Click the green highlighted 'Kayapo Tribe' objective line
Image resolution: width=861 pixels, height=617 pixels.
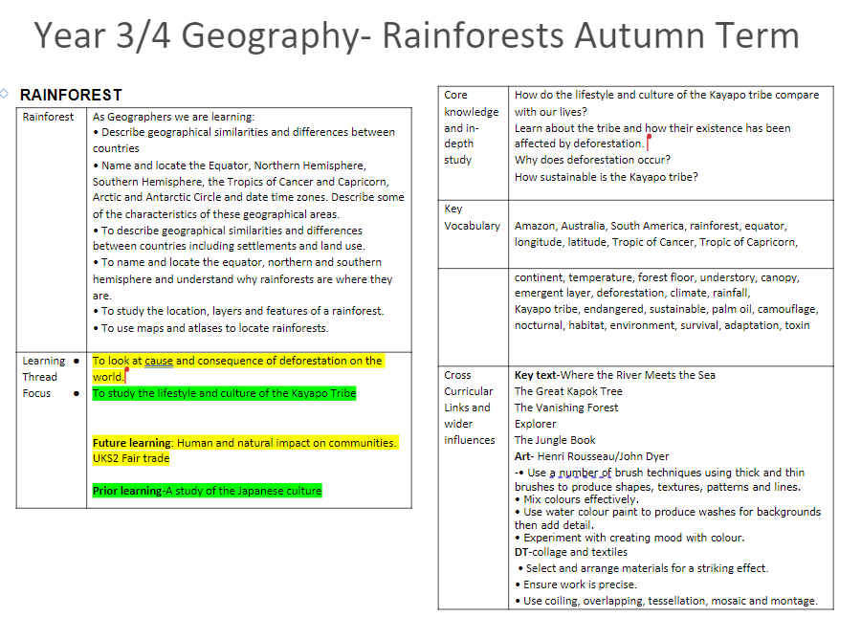(x=224, y=393)
